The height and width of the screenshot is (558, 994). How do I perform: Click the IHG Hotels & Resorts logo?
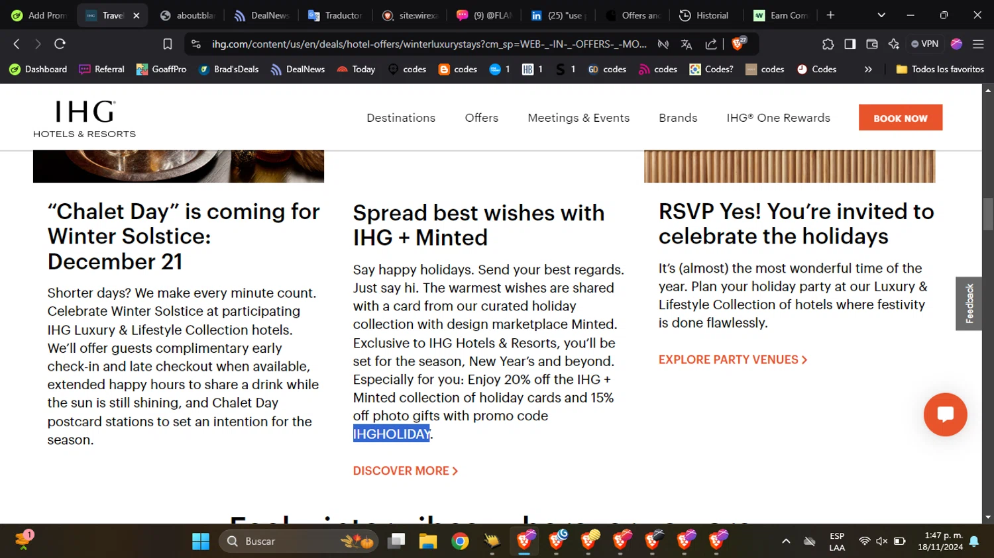(x=84, y=118)
